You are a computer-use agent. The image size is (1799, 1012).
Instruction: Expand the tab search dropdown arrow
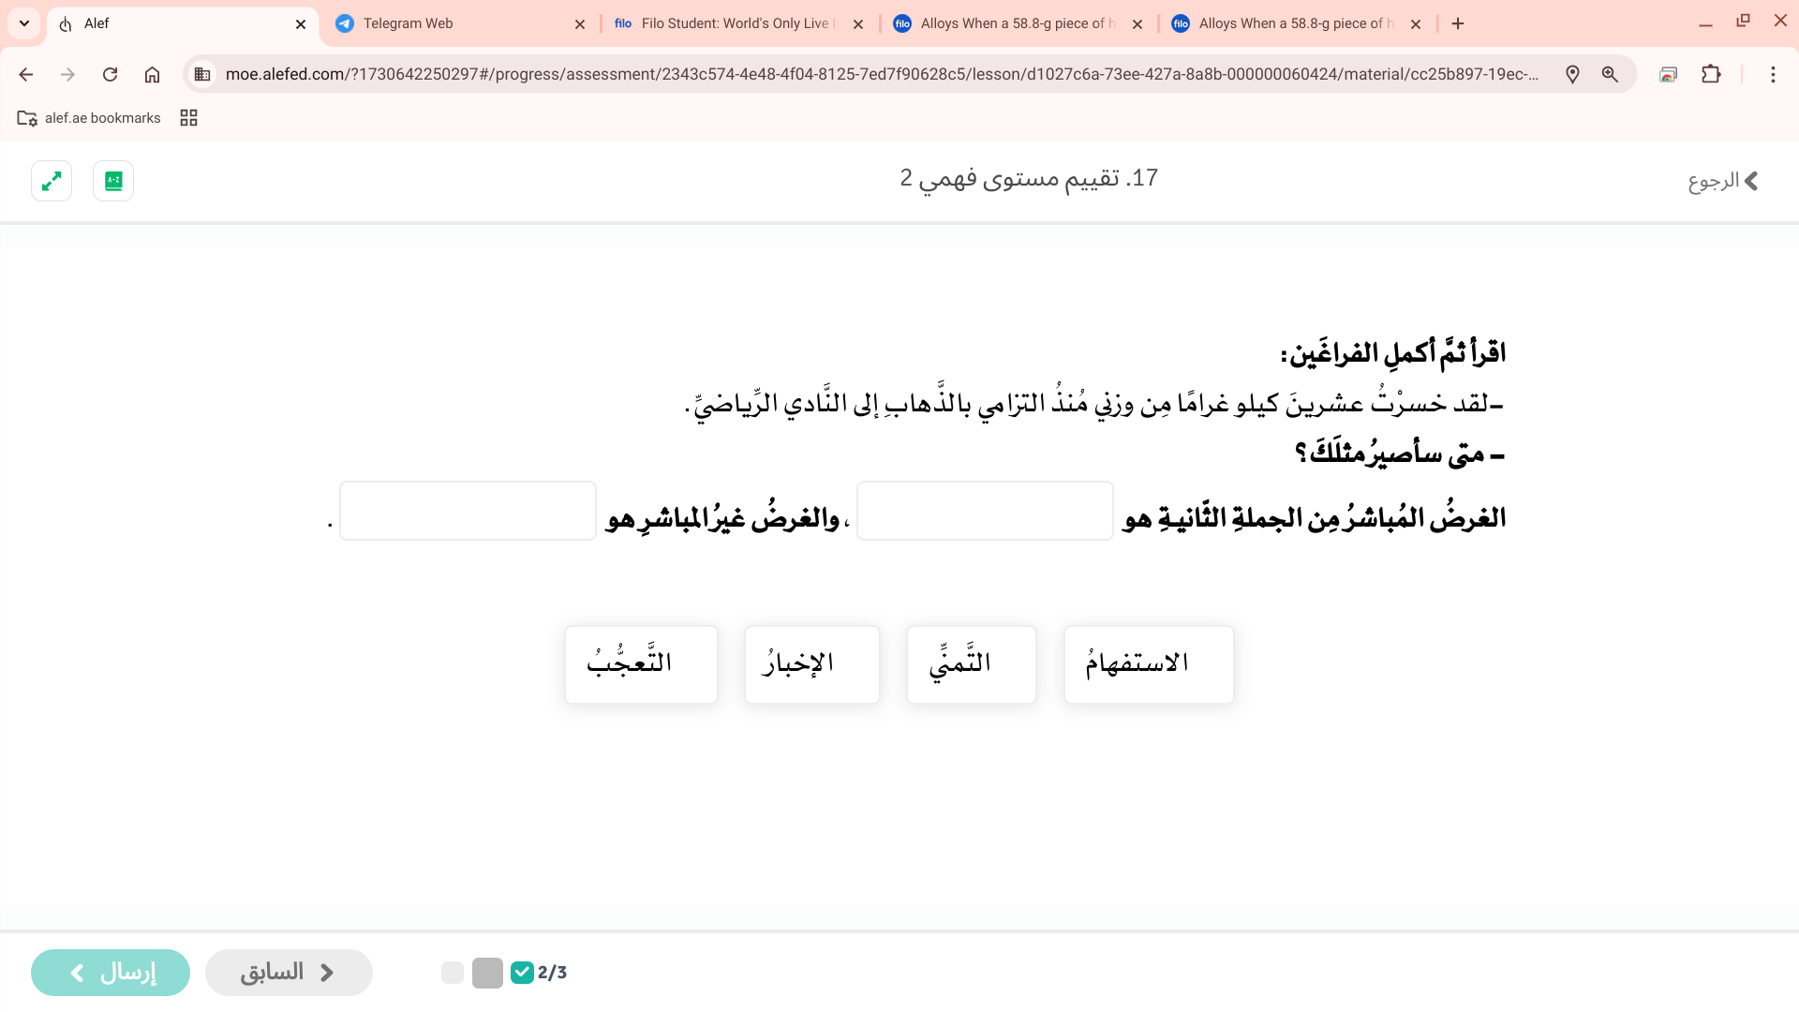point(24,23)
